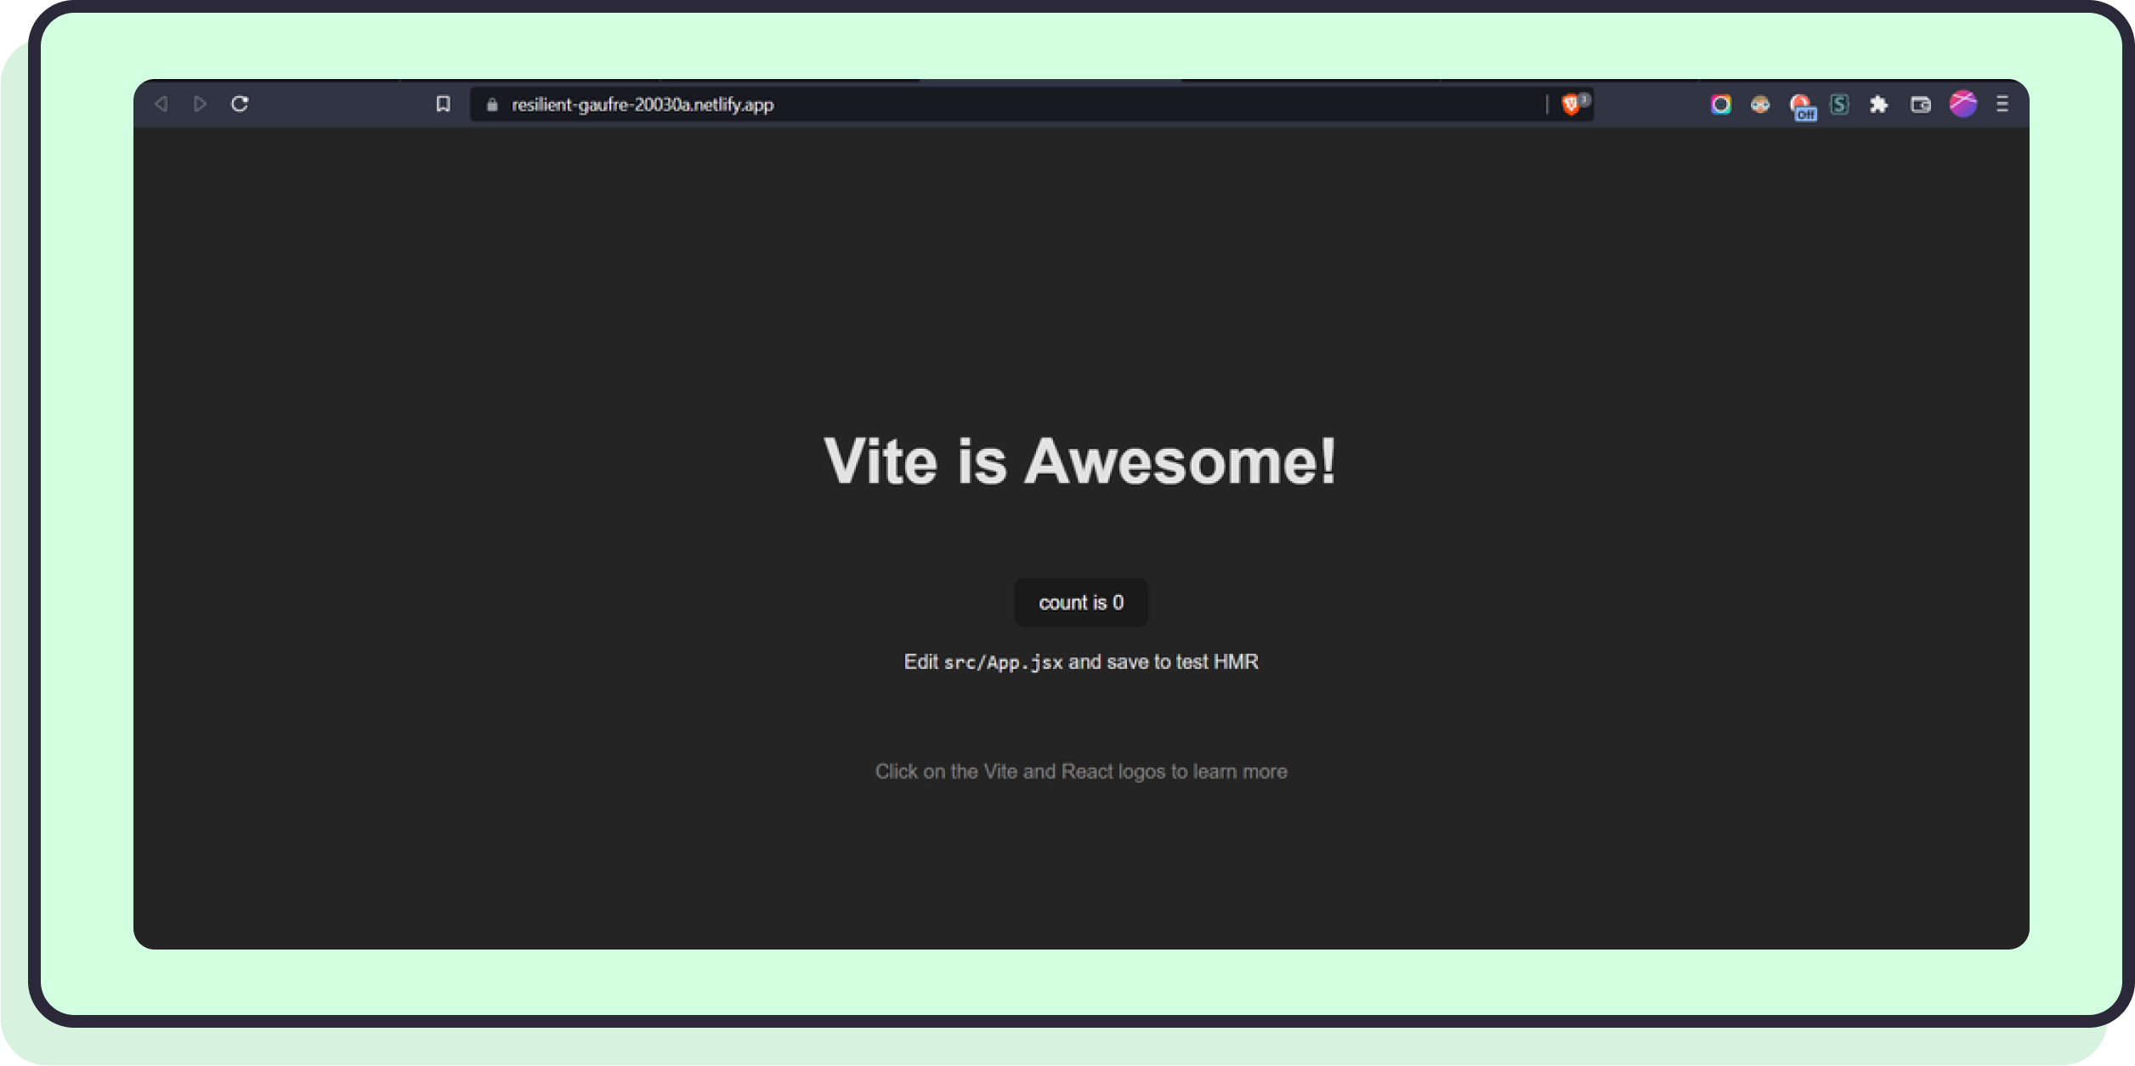This screenshot has width=2135, height=1066.
Task: Bookmark this page with the bookmark icon
Action: [443, 104]
